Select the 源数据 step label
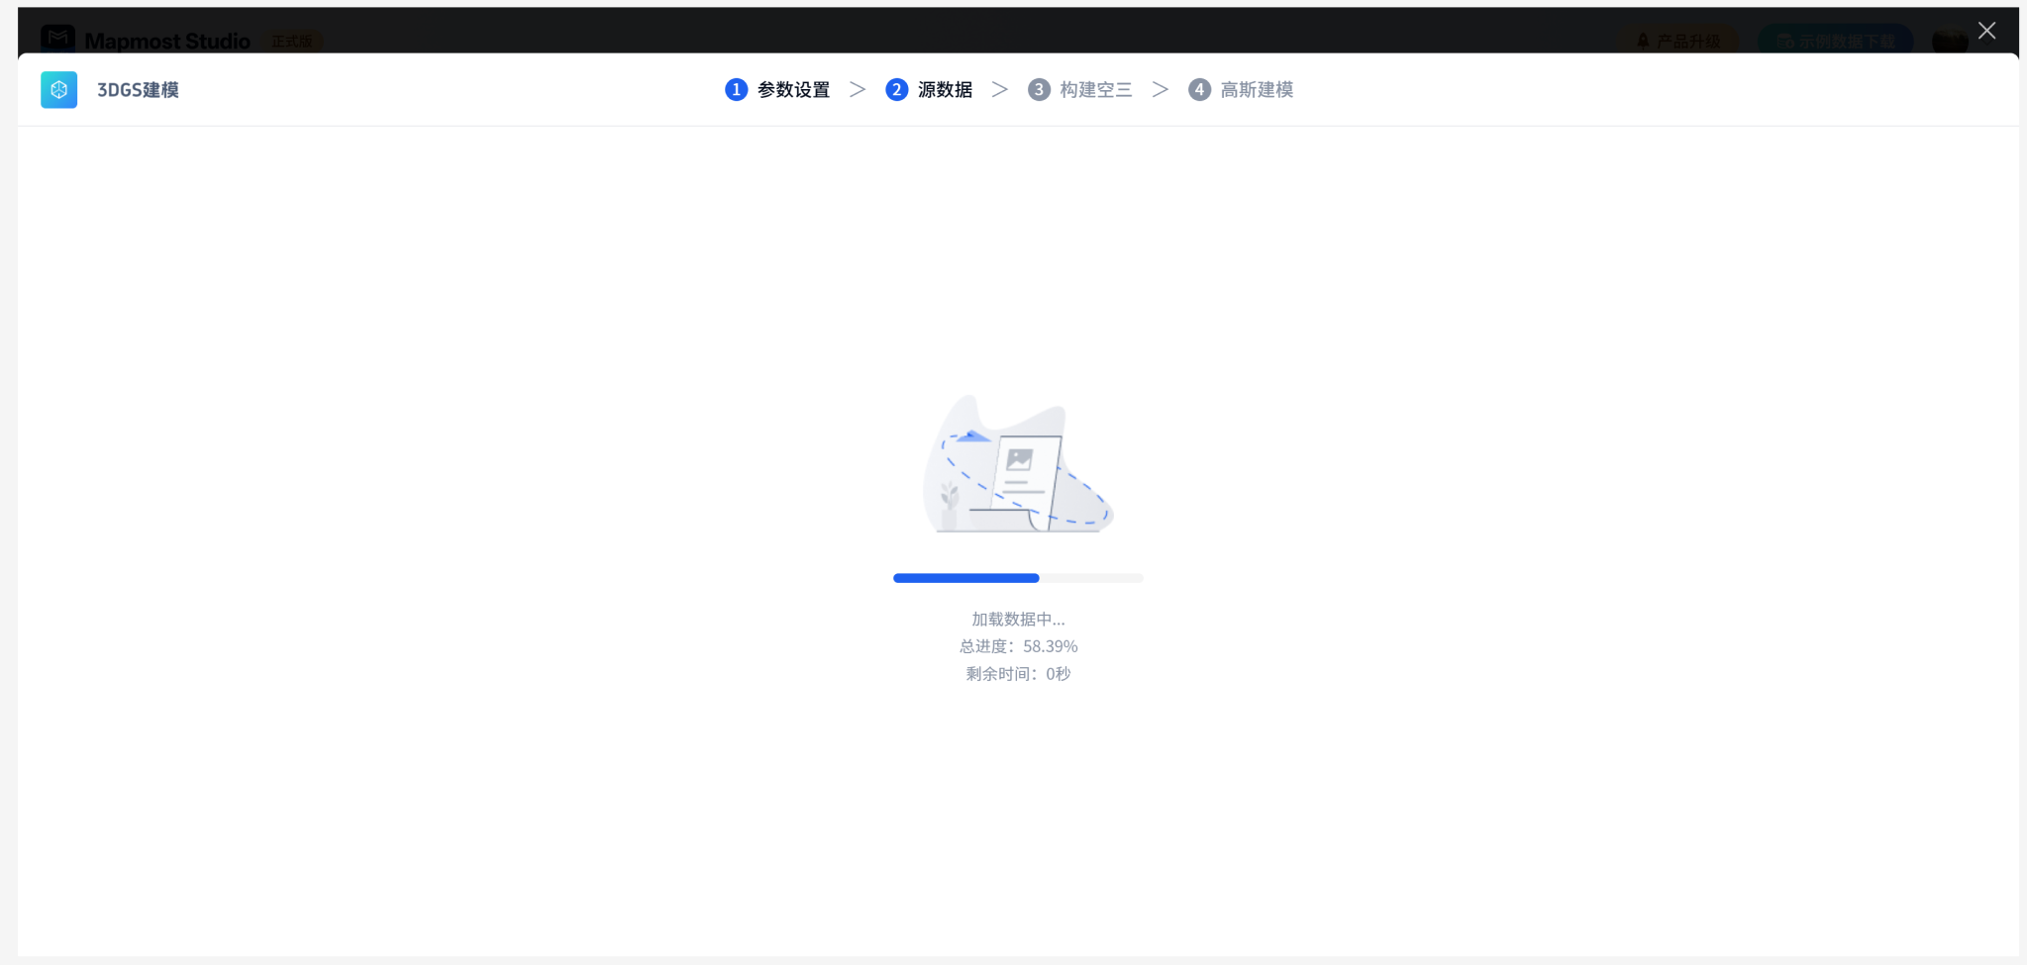The image size is (2027, 965). 945,90
